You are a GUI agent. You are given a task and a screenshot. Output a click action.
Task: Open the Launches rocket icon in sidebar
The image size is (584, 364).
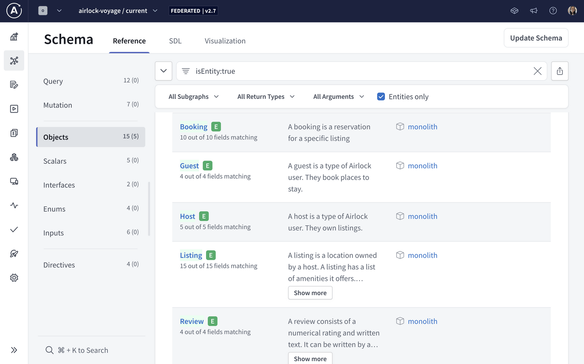pos(14,254)
